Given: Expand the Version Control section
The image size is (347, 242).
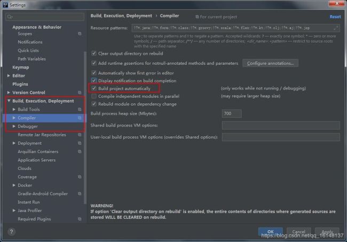Looking at the screenshot, I should click(9, 92).
